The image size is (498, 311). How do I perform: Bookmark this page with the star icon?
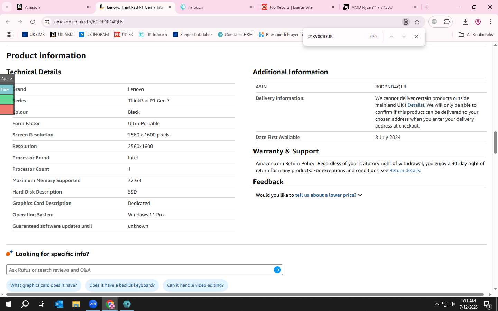click(x=417, y=22)
